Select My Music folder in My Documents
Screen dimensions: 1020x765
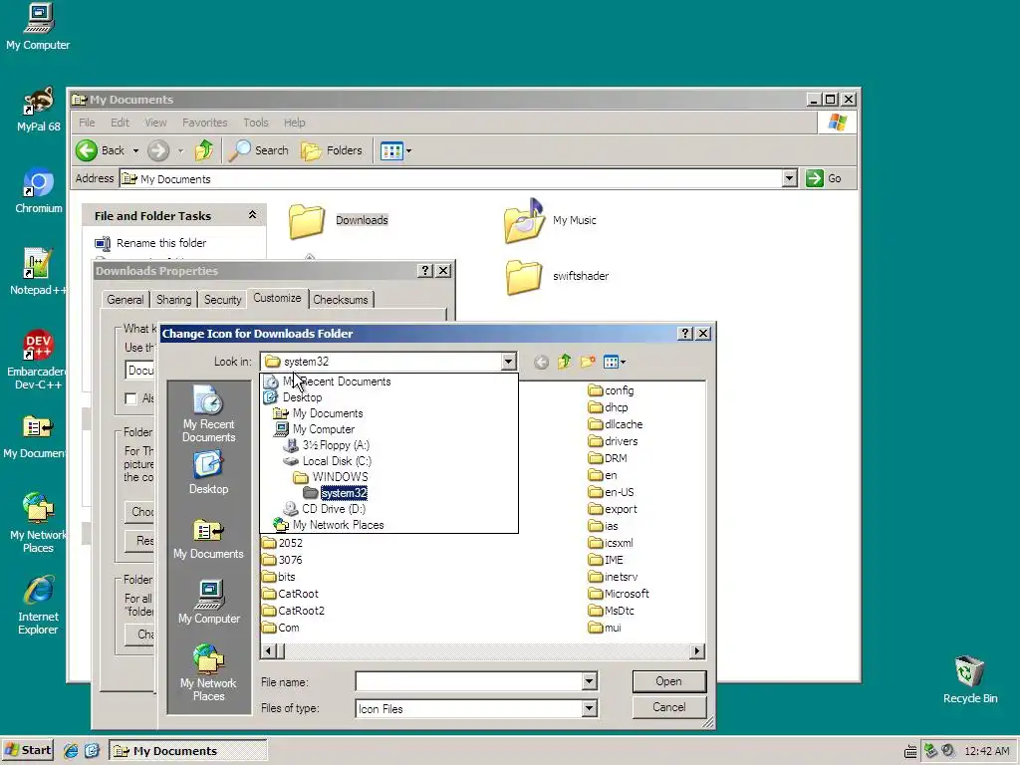pyautogui.click(x=550, y=220)
